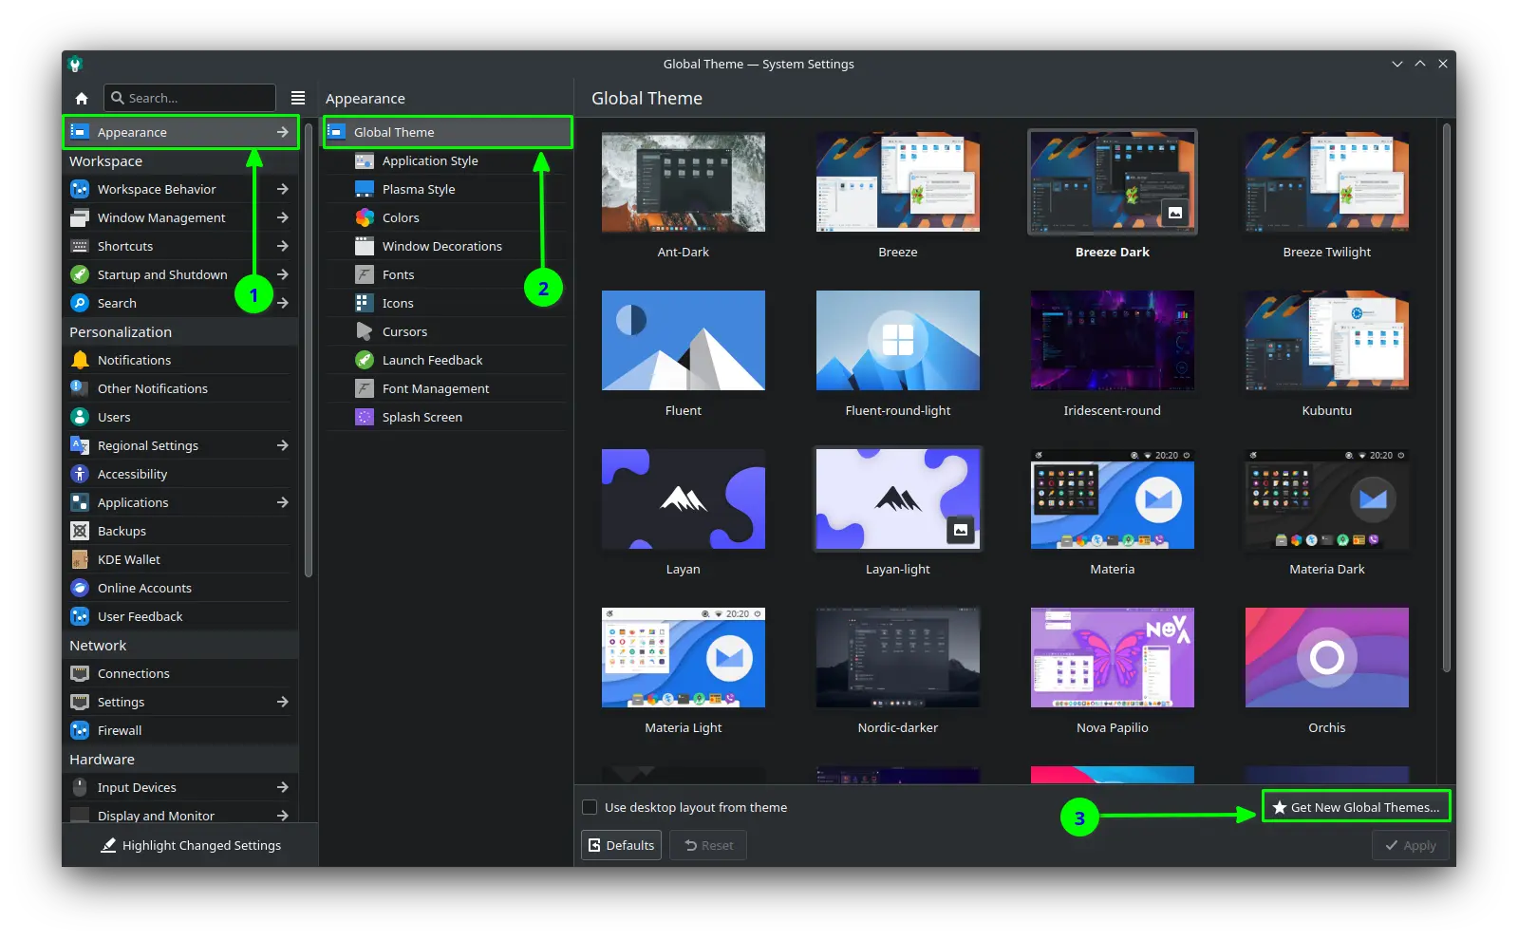This screenshot has height=940, width=1518.
Task: Click wallpaper badge icon on Layan-light thumbnail
Action: click(961, 529)
